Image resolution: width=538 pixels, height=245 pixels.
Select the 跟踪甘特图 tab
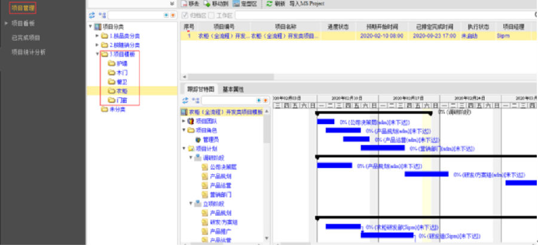[x=198, y=89]
